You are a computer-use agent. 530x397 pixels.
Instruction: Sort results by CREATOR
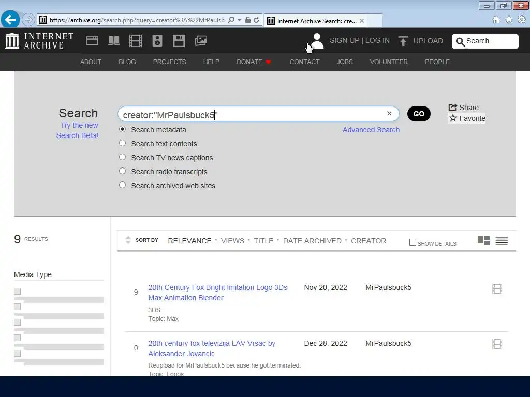click(369, 241)
